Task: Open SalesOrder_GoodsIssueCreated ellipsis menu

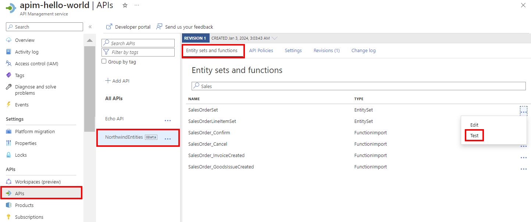Action: click(524, 169)
